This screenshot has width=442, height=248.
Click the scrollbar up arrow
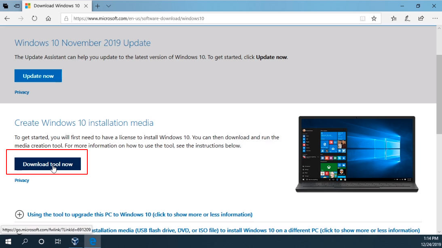(439, 28)
